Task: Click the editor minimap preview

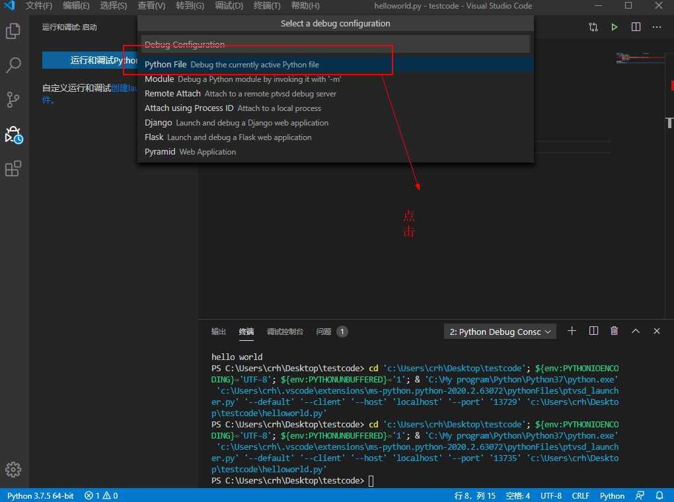Action: point(640,57)
